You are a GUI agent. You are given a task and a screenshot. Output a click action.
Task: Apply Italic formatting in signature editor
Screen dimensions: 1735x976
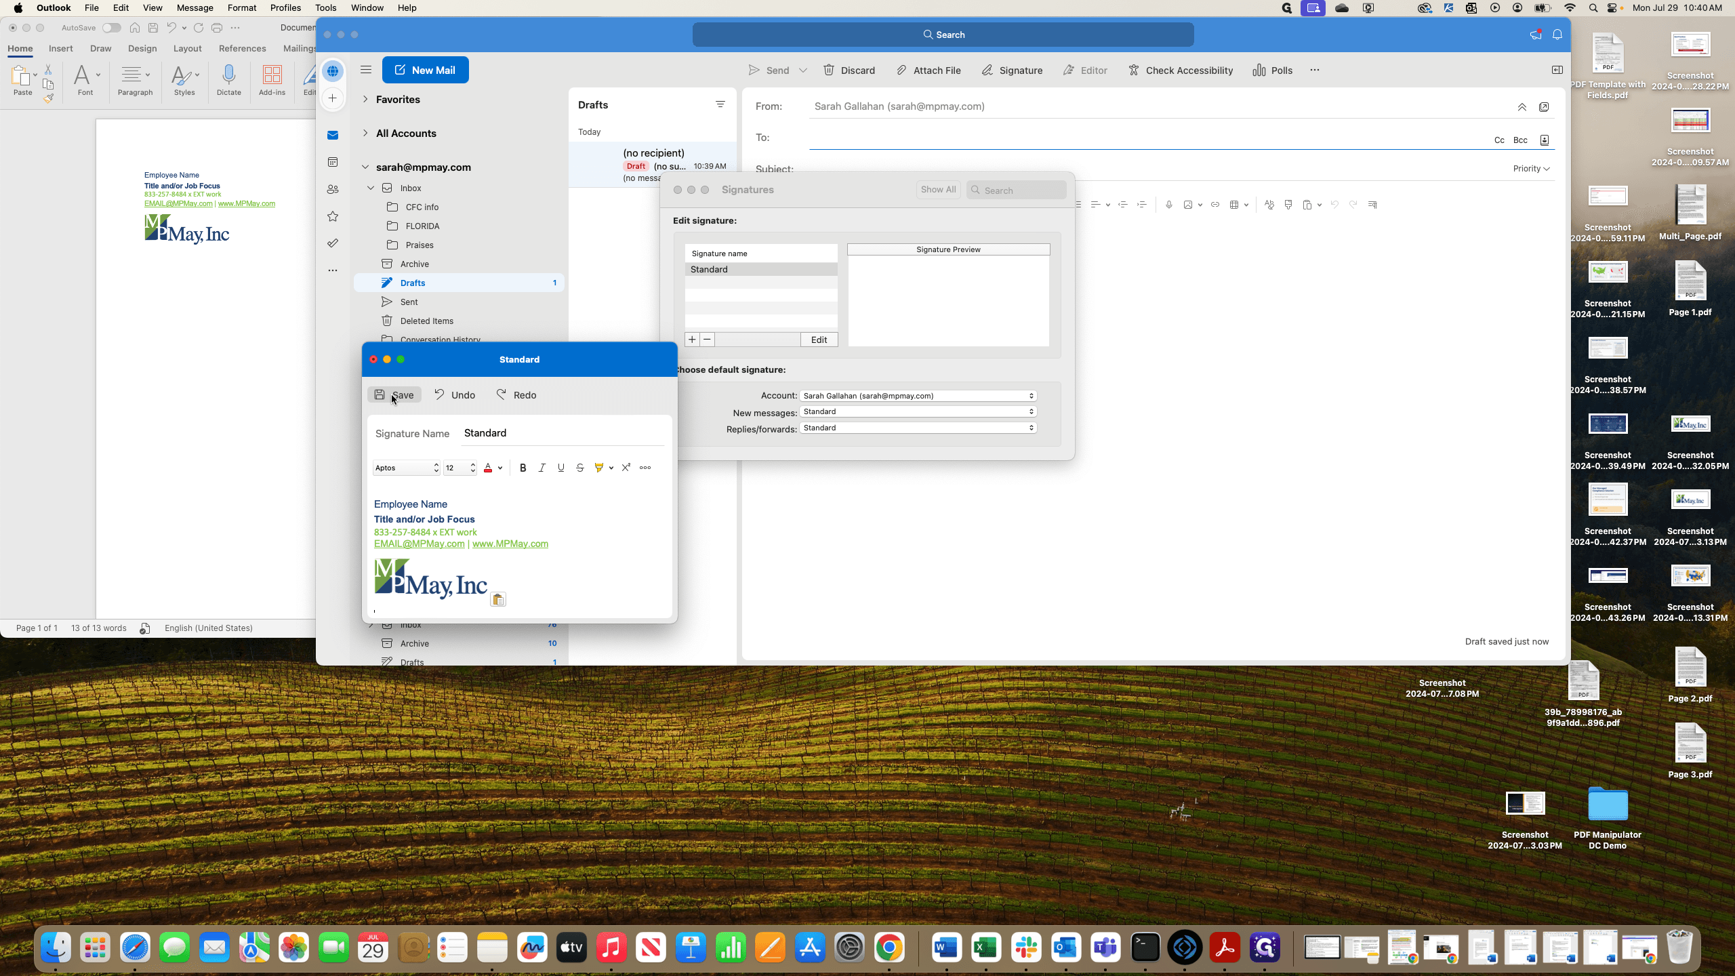pos(542,468)
